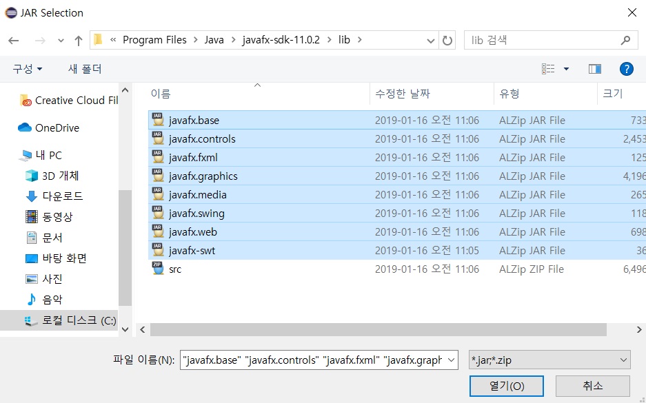Viewport: 646px width, 403px height.
Task: Select javafx.swing JAR file icon
Action: pyautogui.click(x=158, y=213)
